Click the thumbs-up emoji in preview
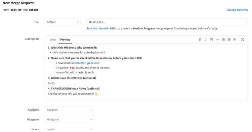 point(96,94)
